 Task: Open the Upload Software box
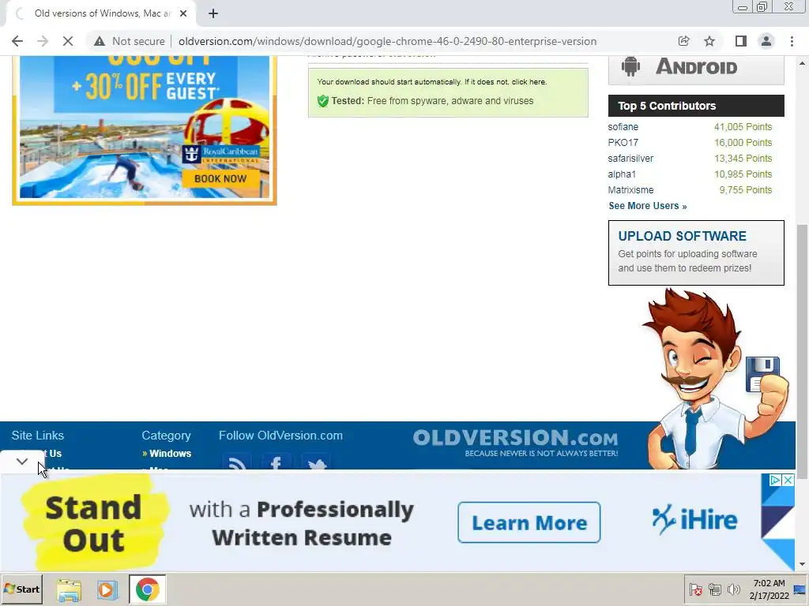tap(696, 252)
